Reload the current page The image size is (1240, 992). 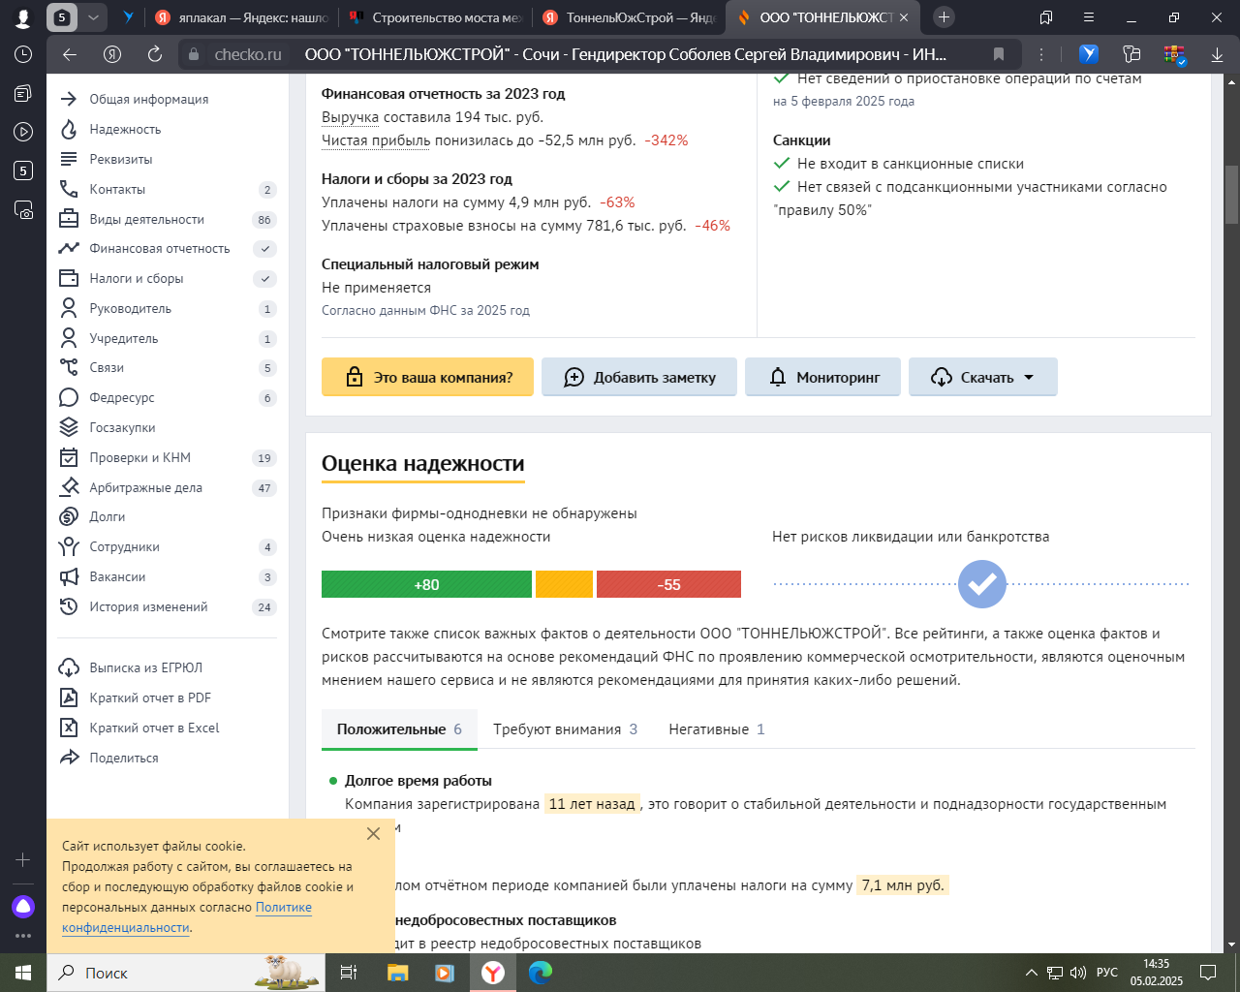pos(155,54)
